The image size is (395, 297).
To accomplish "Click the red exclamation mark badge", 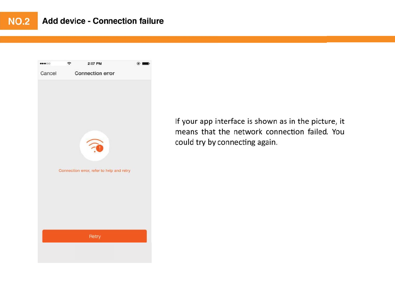I will pyautogui.click(x=100, y=148).
